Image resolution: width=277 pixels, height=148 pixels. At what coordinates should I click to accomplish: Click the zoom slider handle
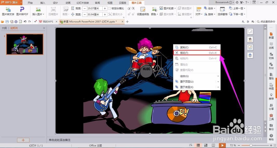251,145
